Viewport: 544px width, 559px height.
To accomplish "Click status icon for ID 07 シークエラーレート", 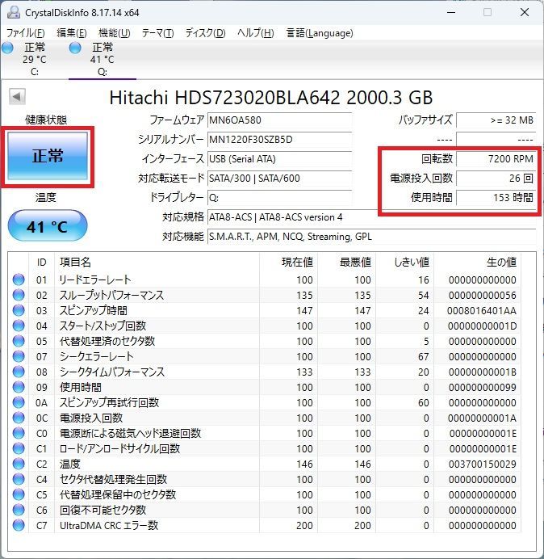I will click(x=19, y=356).
